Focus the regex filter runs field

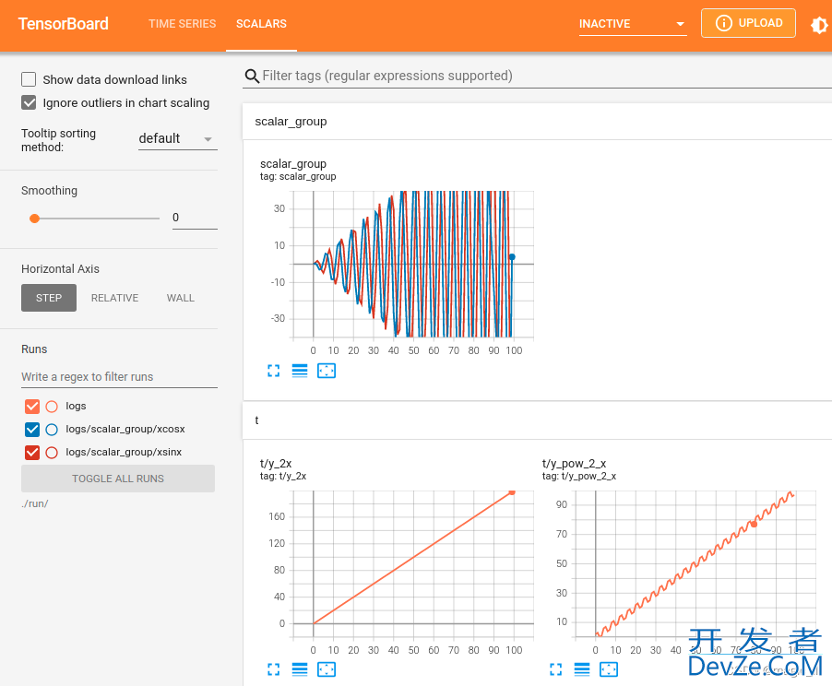coord(119,377)
